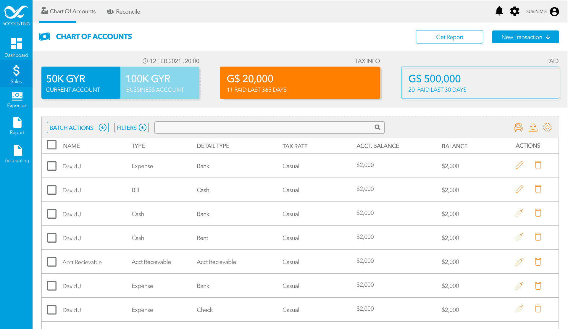Open table settings orange gear icon
The image size is (568, 329).
(x=547, y=128)
